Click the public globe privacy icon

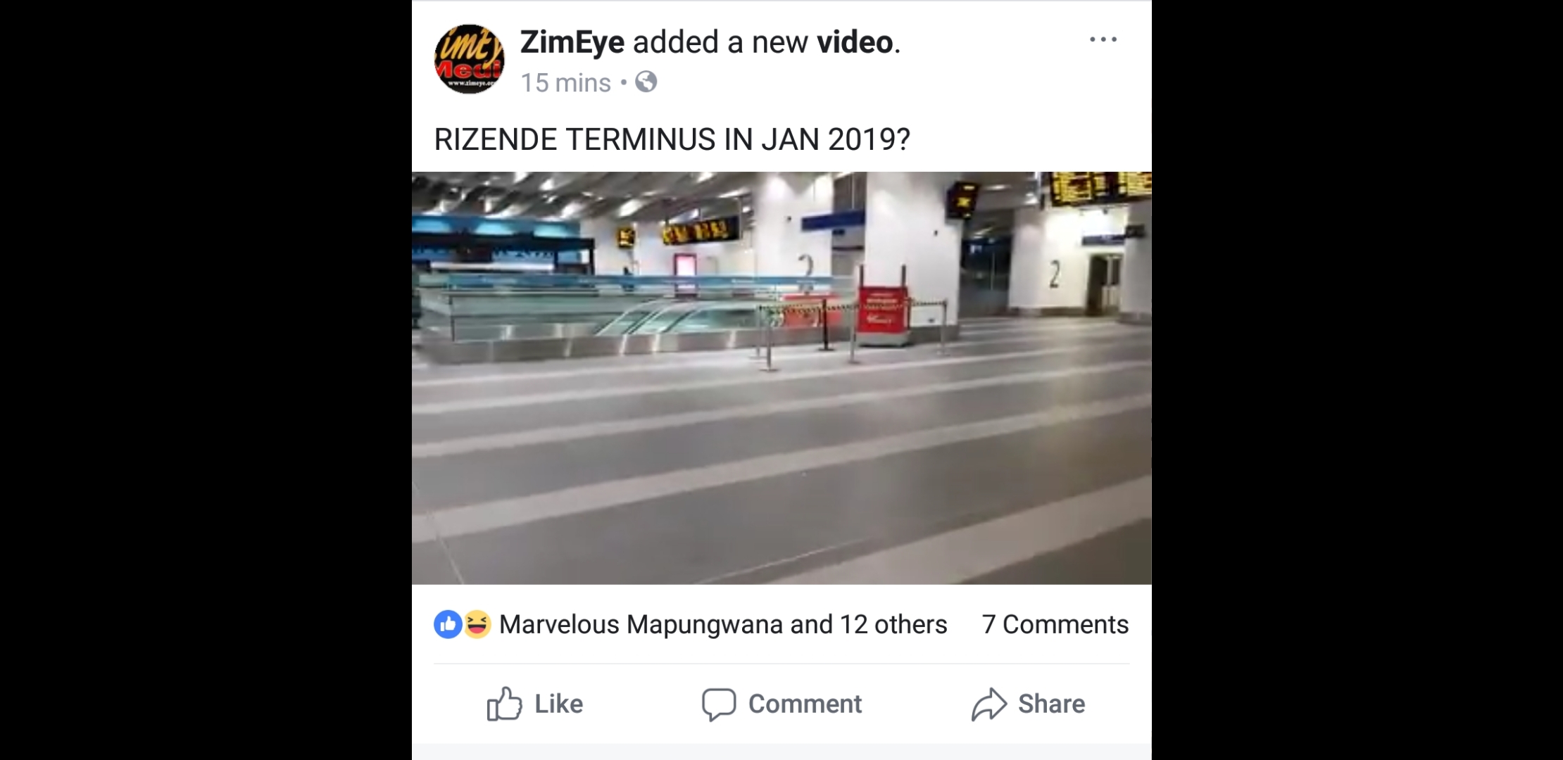[x=646, y=82]
